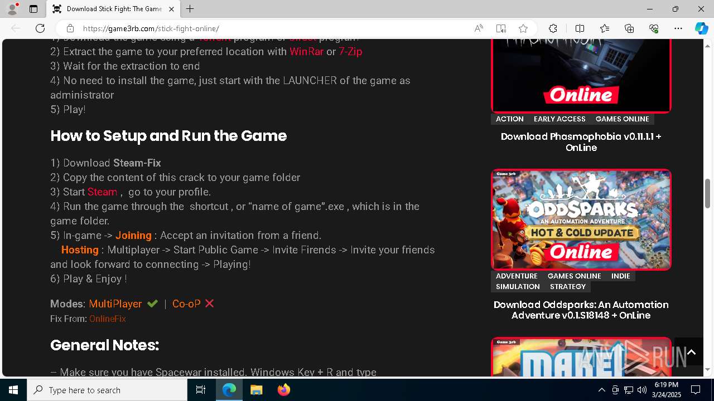Open the ACTION category tag under Phasmophobia
Viewport: 714px width, 401px height.
[510, 119]
